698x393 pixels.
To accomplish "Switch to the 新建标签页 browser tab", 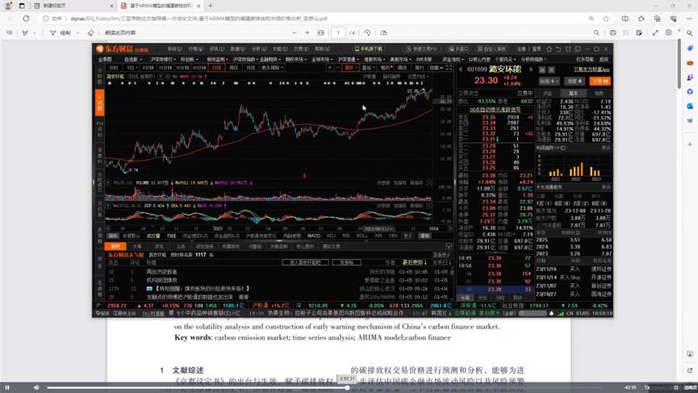I will pyautogui.click(x=54, y=6).
